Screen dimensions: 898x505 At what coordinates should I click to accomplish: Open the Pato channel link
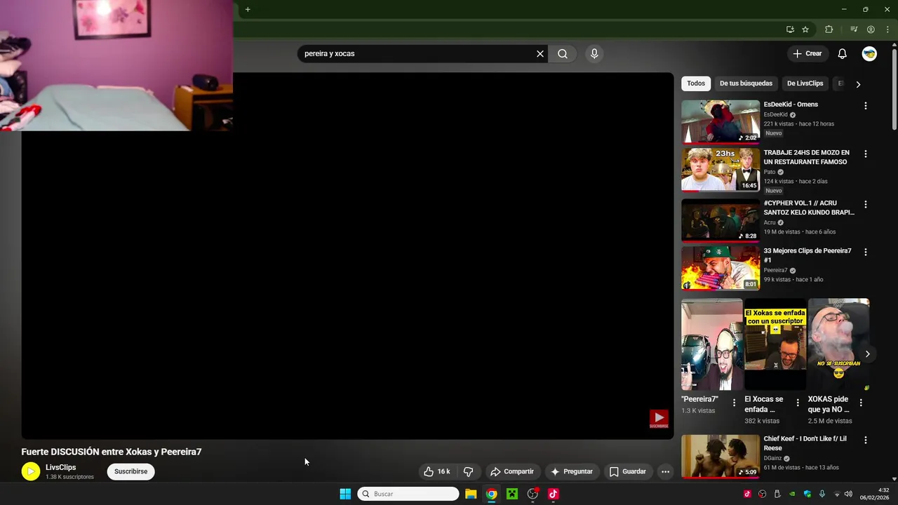tap(770, 172)
